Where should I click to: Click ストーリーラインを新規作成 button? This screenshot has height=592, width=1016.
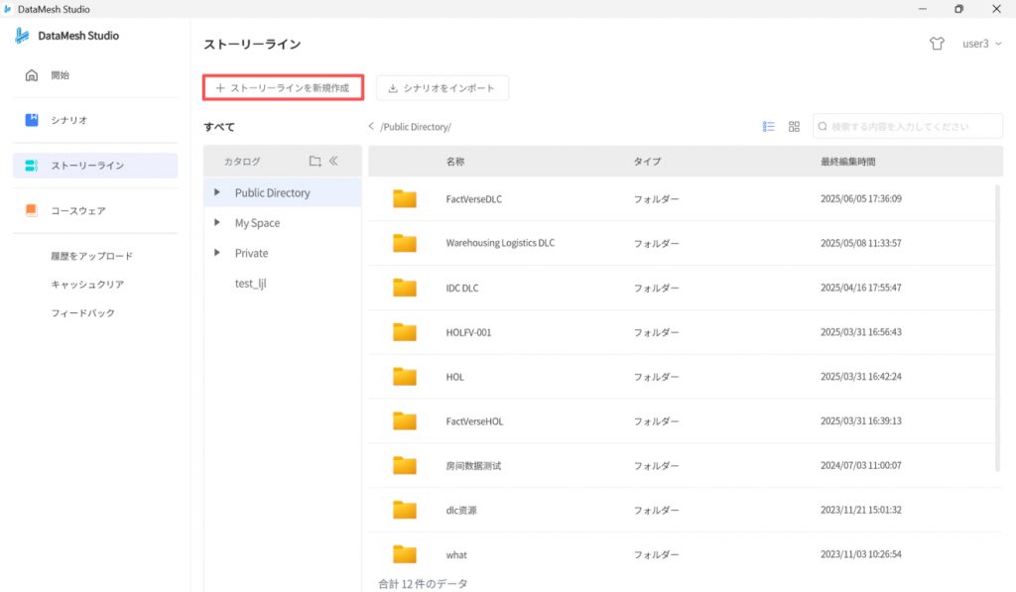(283, 88)
